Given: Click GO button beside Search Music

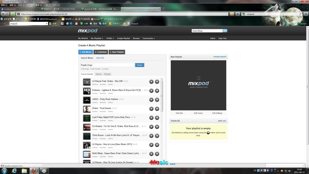Looking at the screenshot, I should click(225, 31).
